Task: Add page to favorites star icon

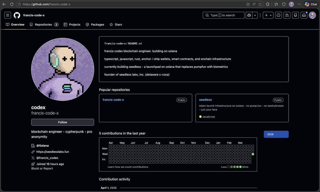Action: 260,4
